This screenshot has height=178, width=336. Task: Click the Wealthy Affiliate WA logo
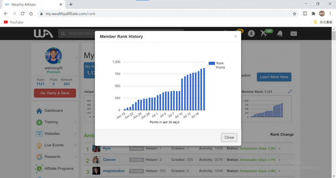(43, 34)
